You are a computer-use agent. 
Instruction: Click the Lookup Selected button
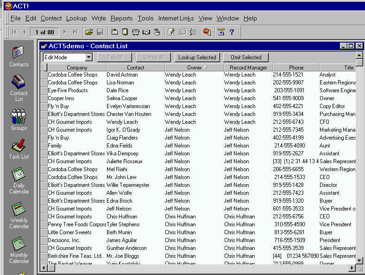(x=197, y=58)
